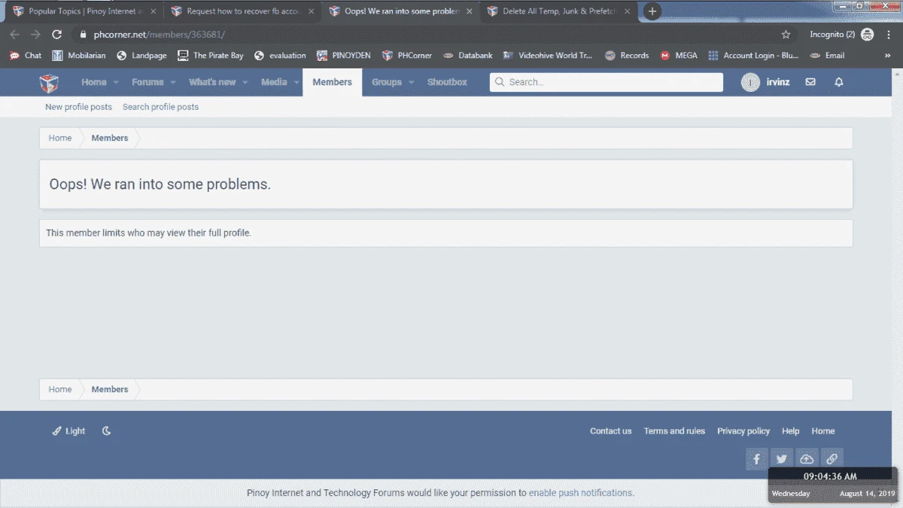
Task: Open The Pirate Bay bookmark
Action: (210, 56)
